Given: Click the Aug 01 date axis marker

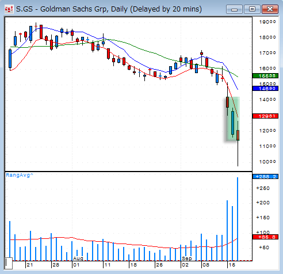Looking at the screenshot, I should click(77, 265).
